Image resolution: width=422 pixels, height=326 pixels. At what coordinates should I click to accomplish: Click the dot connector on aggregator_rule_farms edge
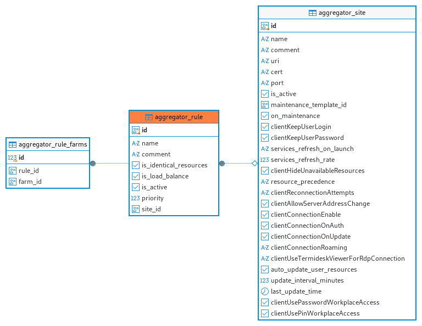coord(93,164)
